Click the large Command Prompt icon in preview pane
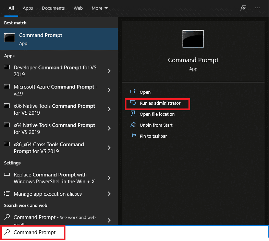Viewport: 269px width, 241px height. pos(193,39)
